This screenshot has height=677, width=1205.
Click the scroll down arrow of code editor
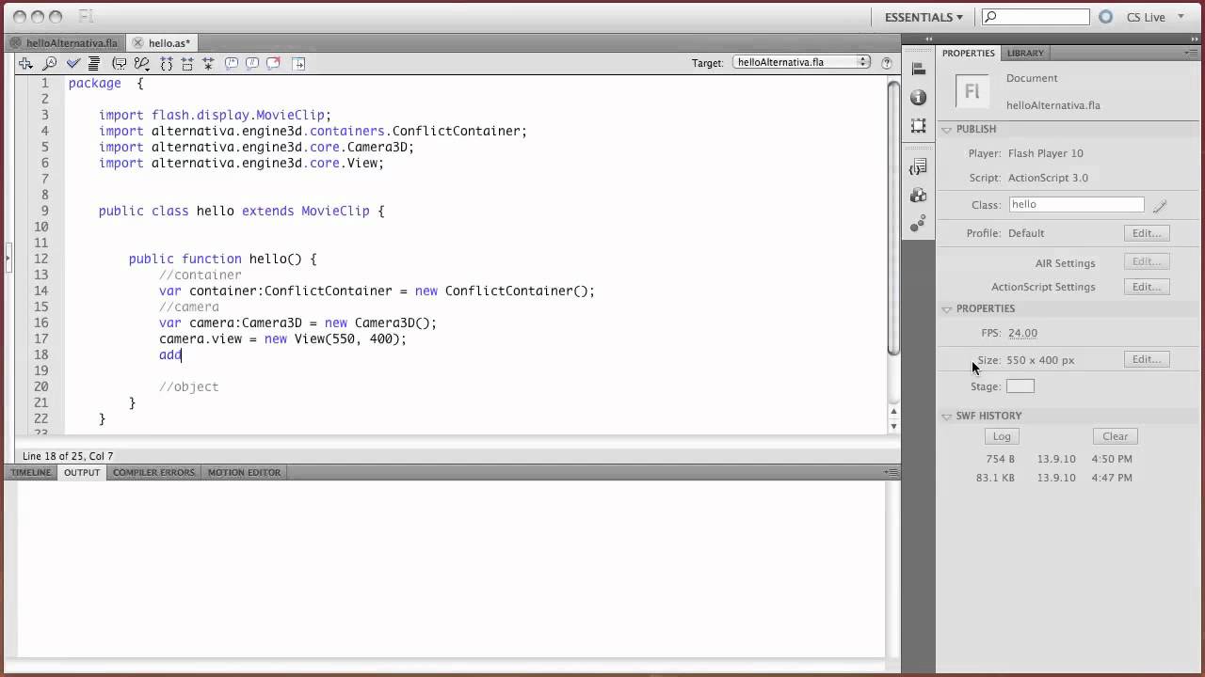(893, 426)
